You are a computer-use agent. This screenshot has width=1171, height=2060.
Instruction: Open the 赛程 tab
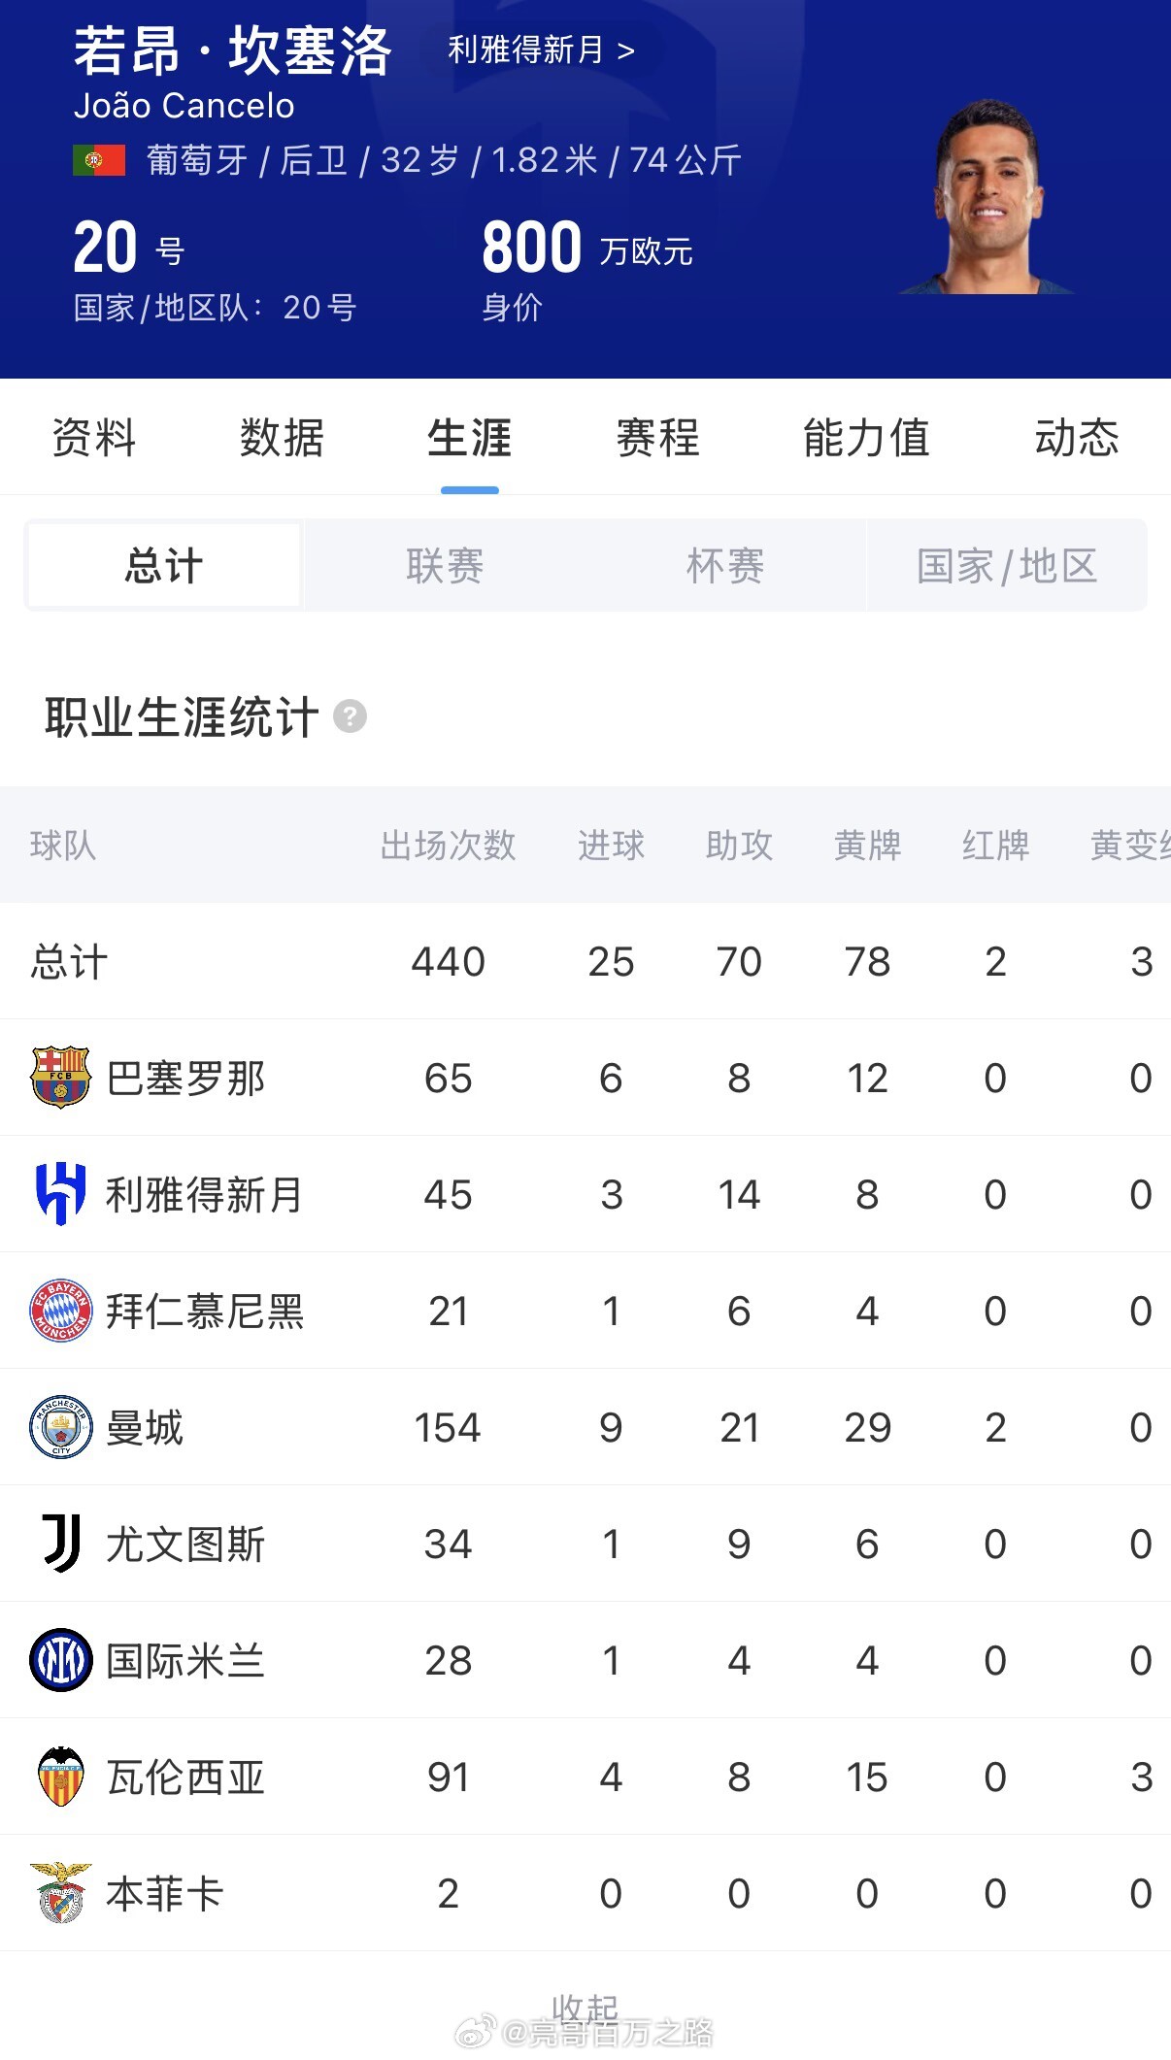click(x=657, y=437)
